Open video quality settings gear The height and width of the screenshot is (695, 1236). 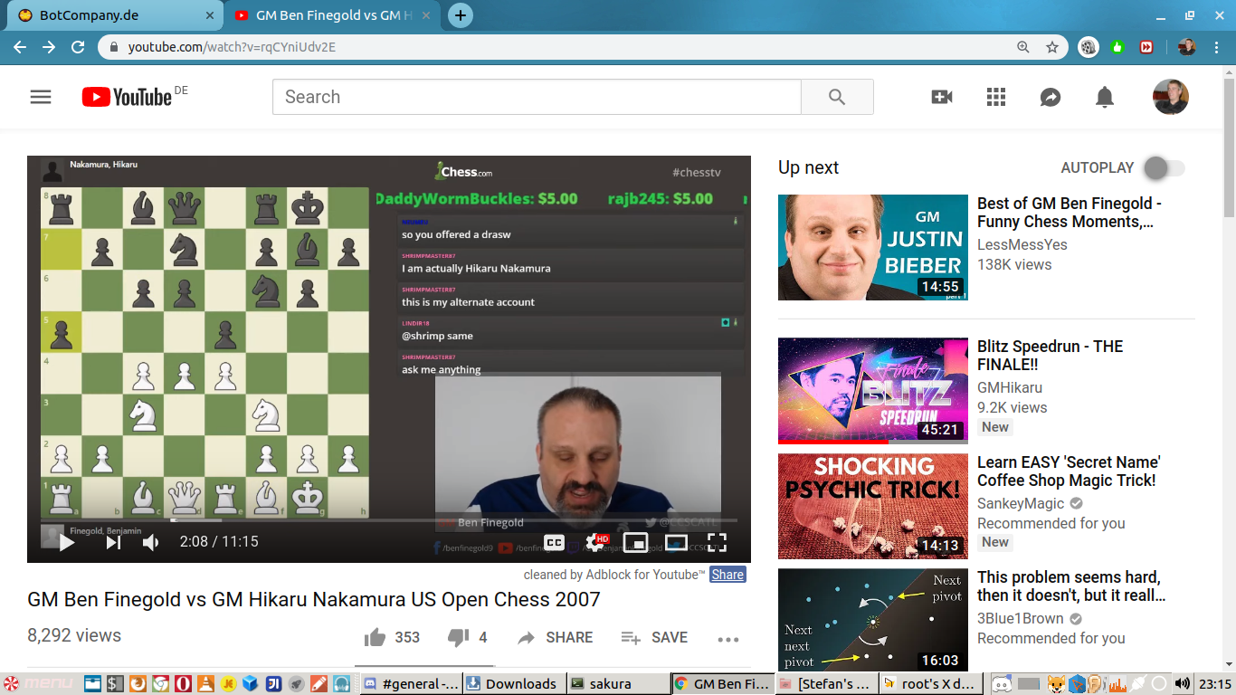pos(594,542)
